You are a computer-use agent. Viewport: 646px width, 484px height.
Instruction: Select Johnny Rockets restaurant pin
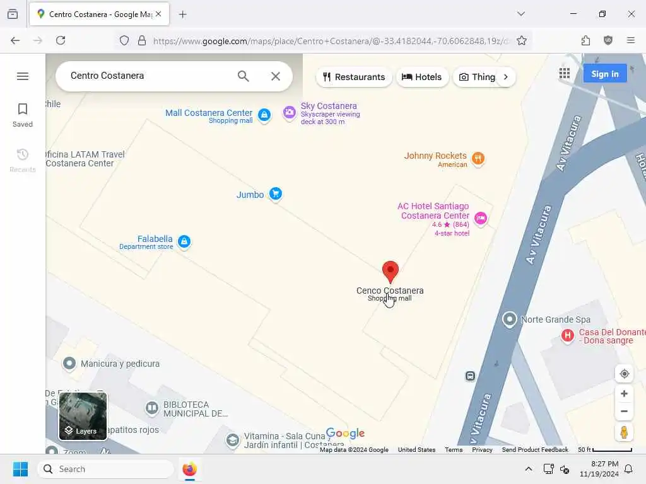point(478,158)
